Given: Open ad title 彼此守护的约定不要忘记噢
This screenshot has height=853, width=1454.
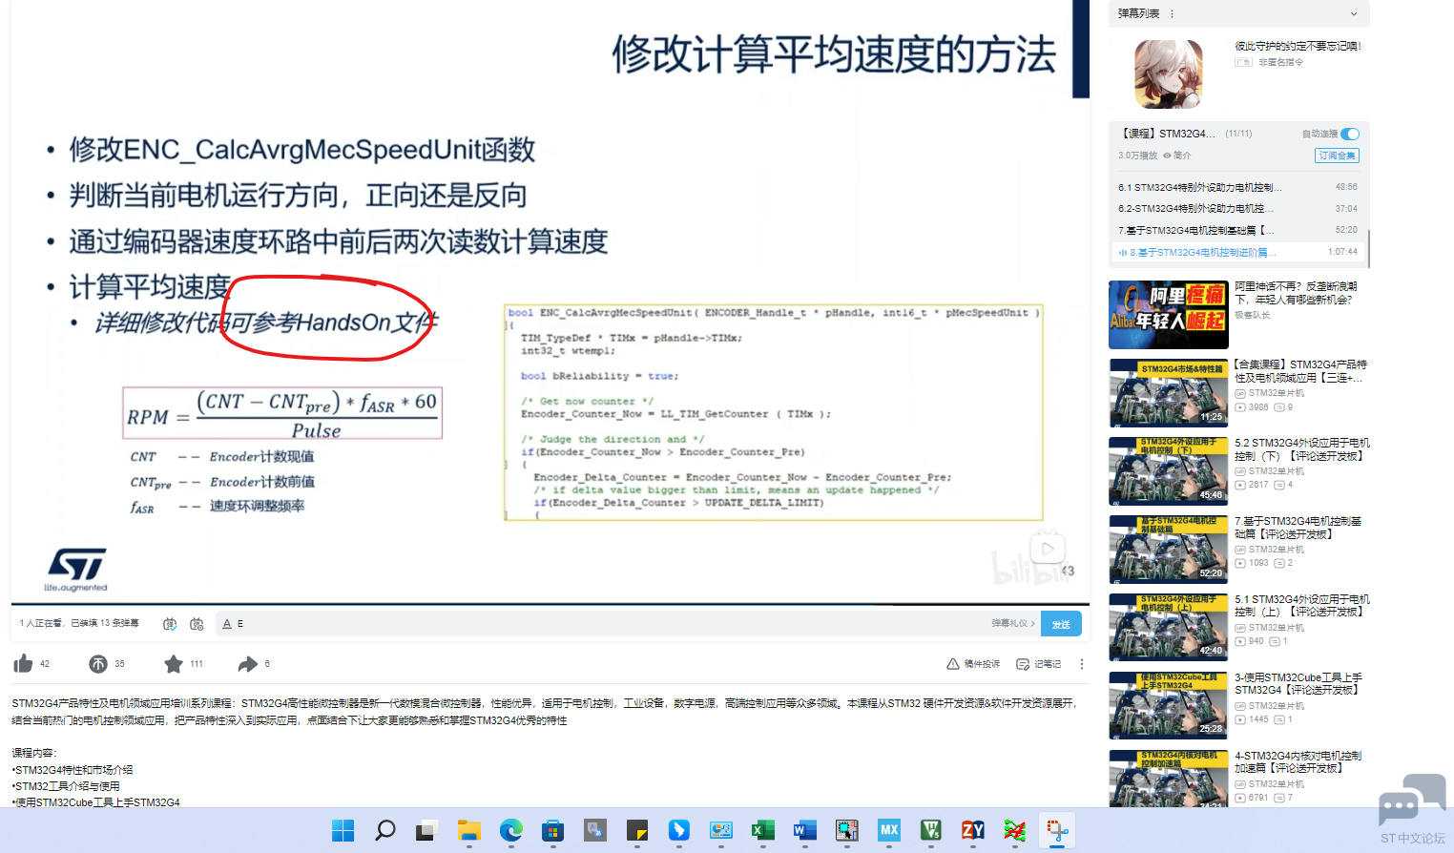Looking at the screenshot, I should (x=1298, y=46).
